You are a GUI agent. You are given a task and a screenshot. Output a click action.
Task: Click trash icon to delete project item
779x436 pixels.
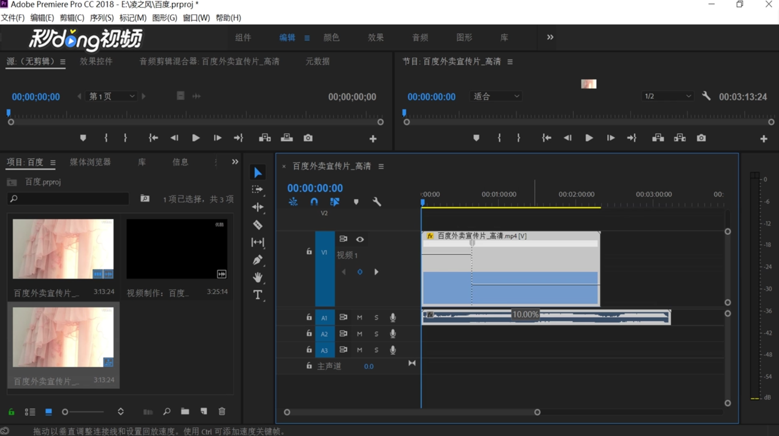click(x=222, y=412)
